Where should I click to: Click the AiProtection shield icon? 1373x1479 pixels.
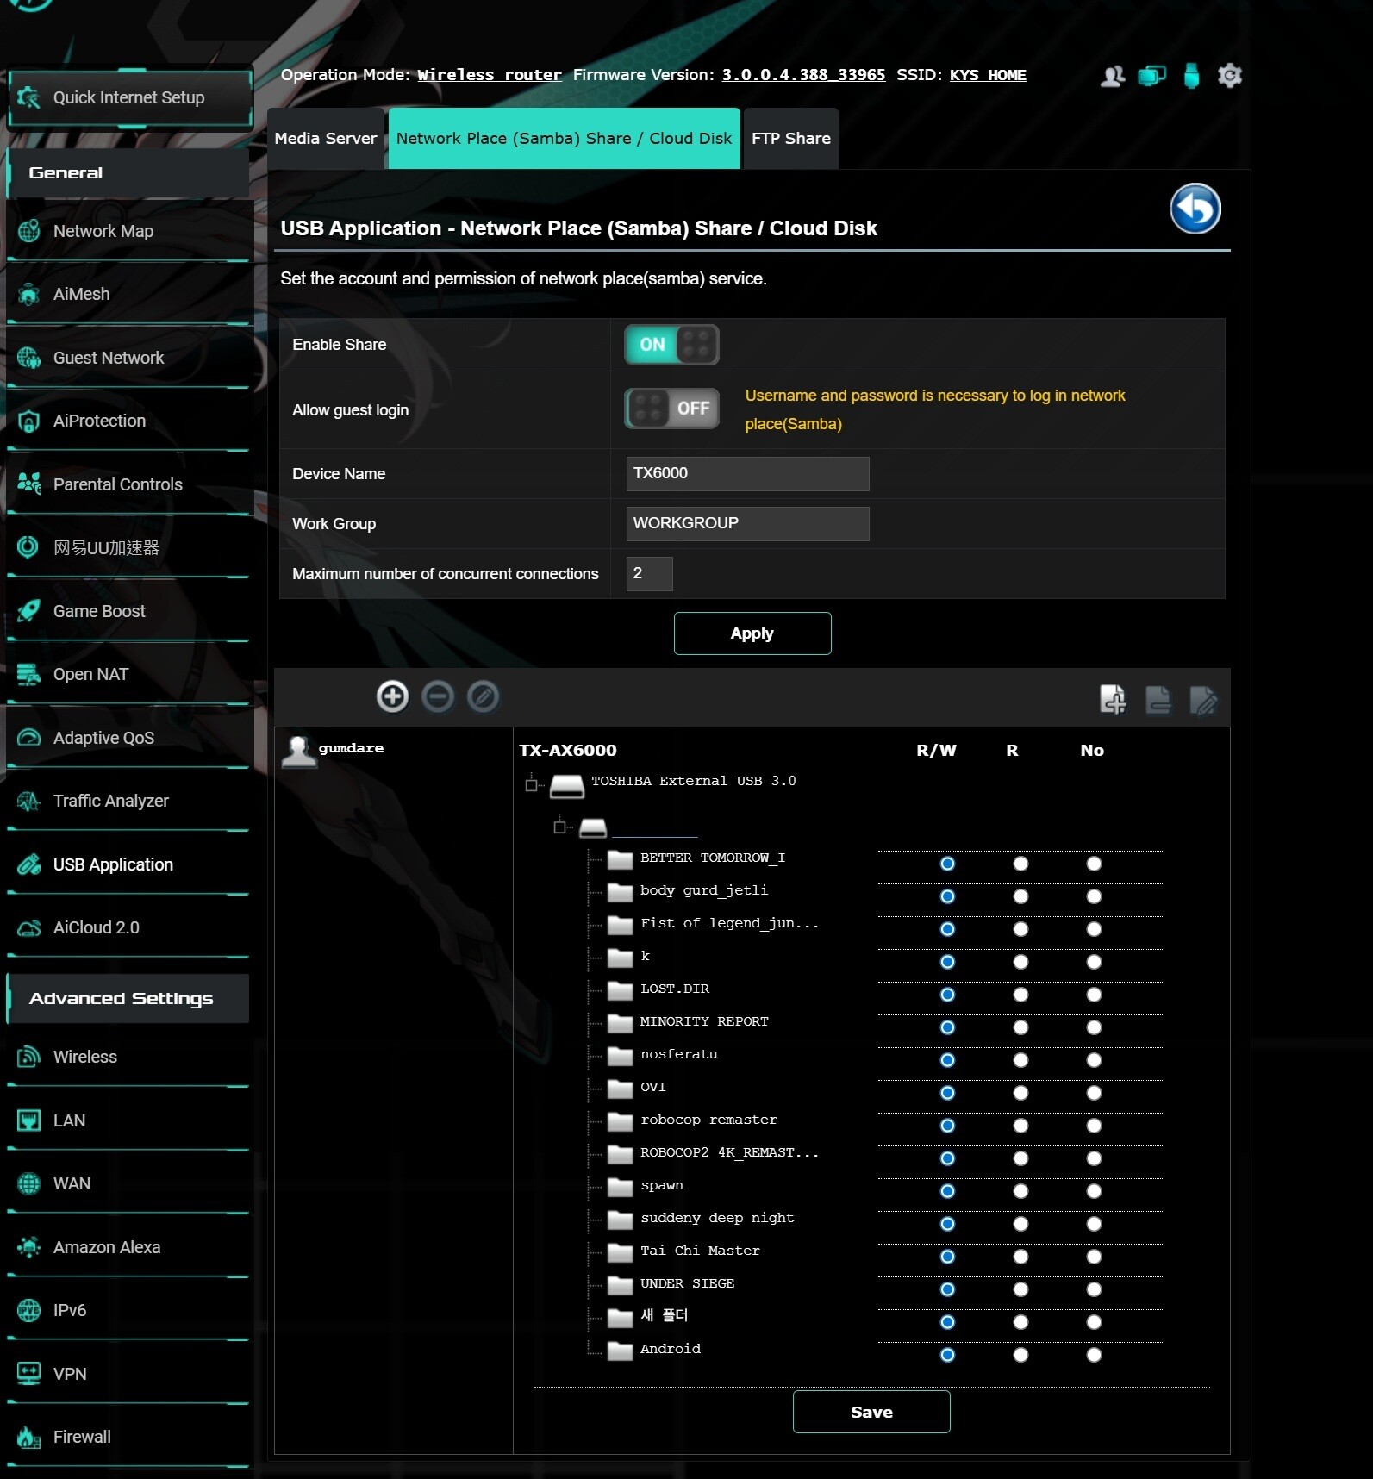click(28, 421)
